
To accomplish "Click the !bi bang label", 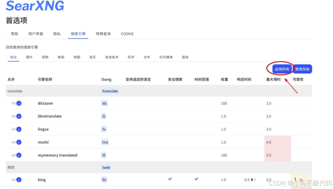I will pos(104,180).
